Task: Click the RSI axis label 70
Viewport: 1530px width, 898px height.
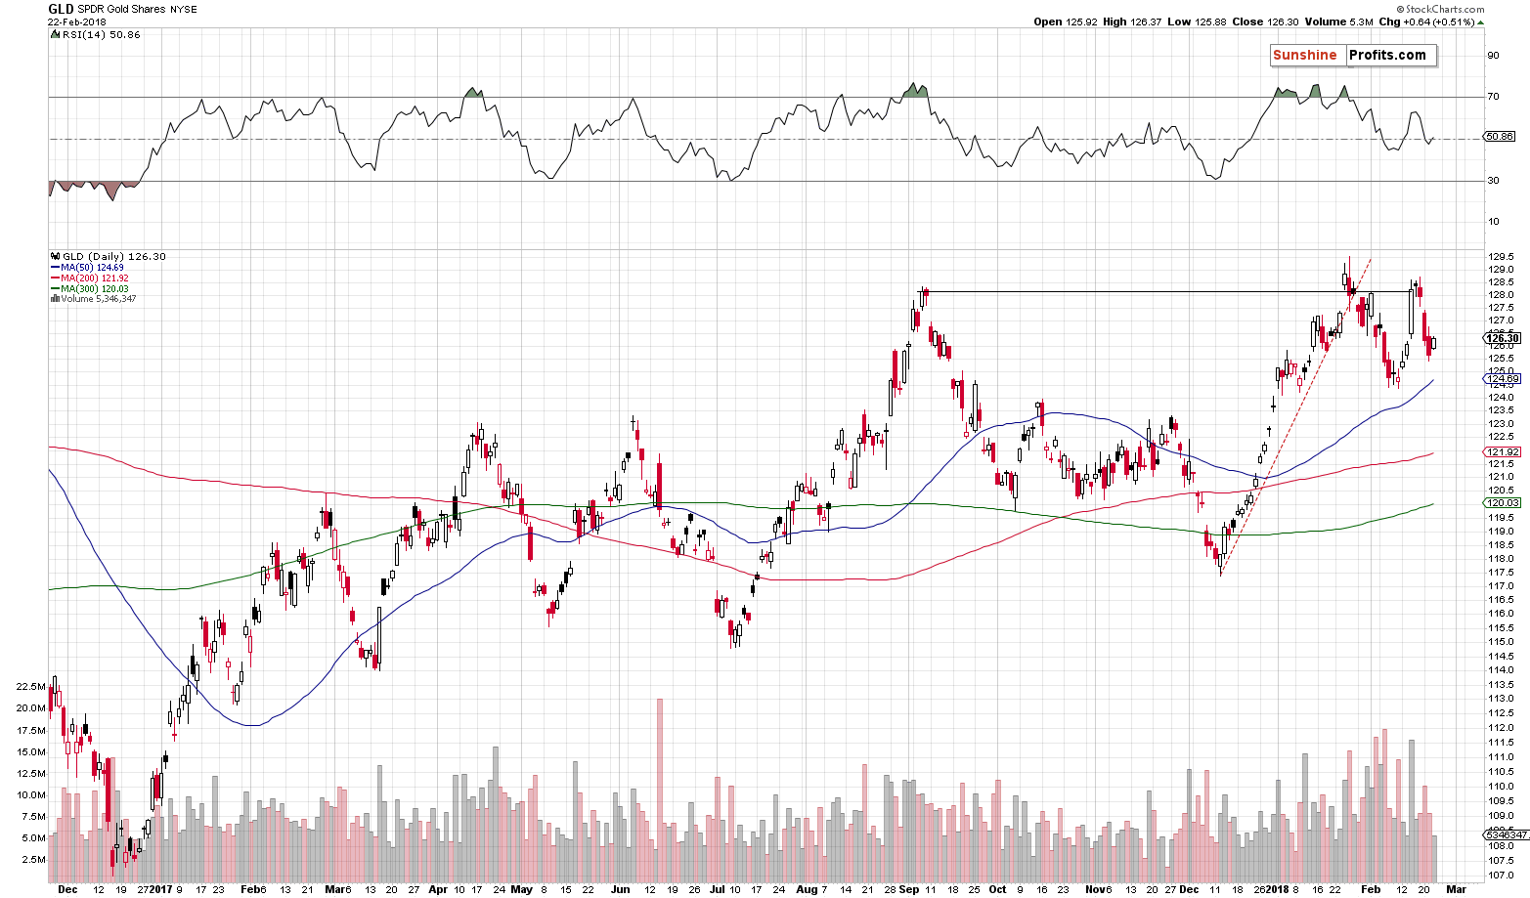Action: pyautogui.click(x=1494, y=97)
